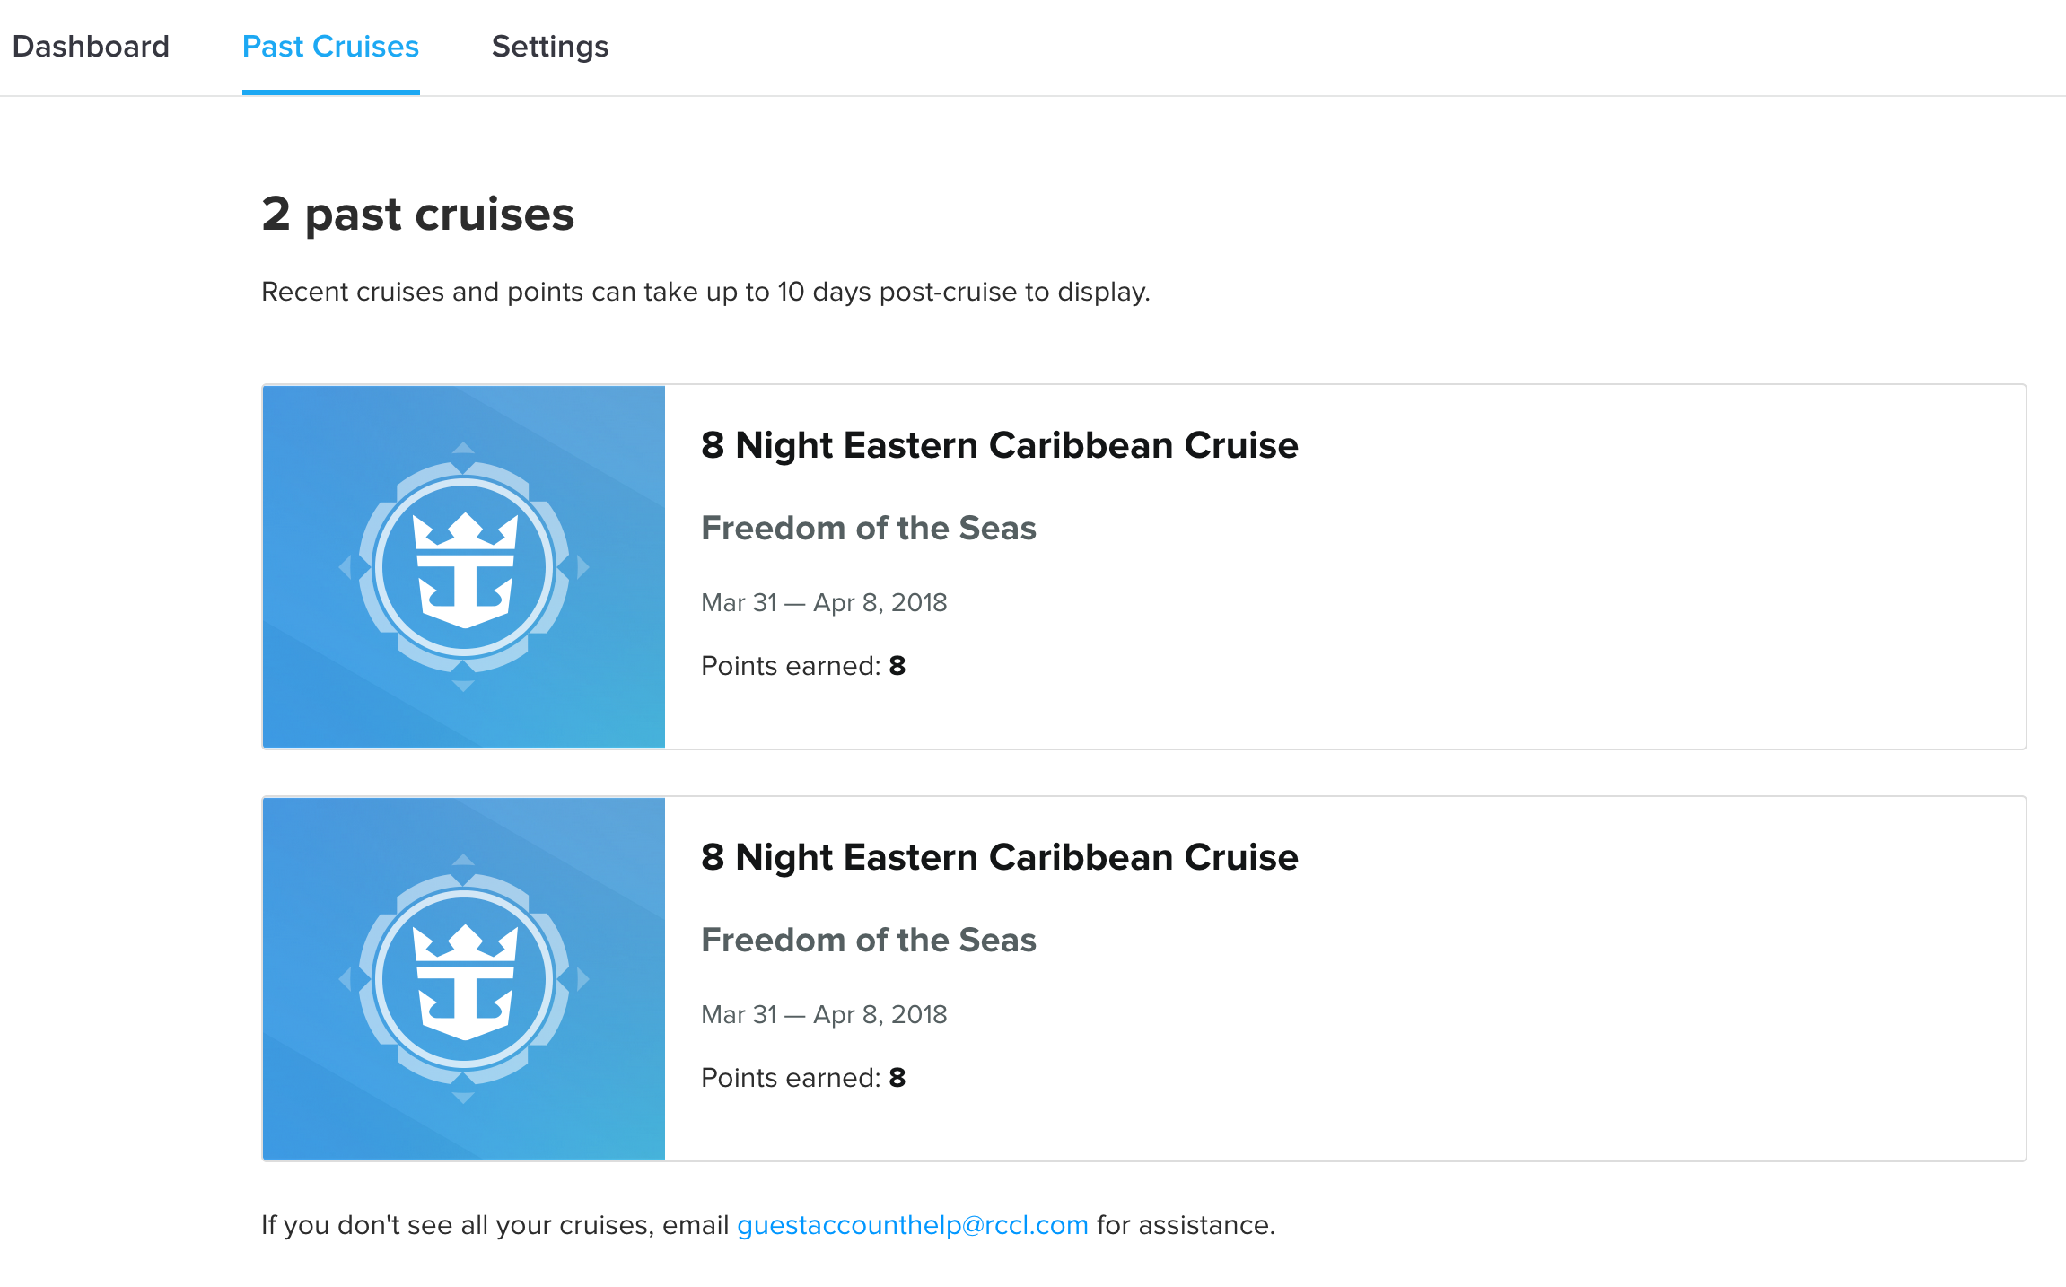Click the crown anchor logo in second cruise card

[464, 979]
